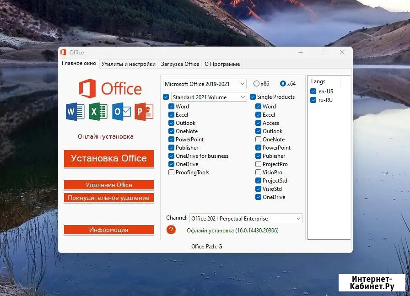The image size is (410, 296).
Task: Uncheck Word under Single Products
Action: coord(258,107)
